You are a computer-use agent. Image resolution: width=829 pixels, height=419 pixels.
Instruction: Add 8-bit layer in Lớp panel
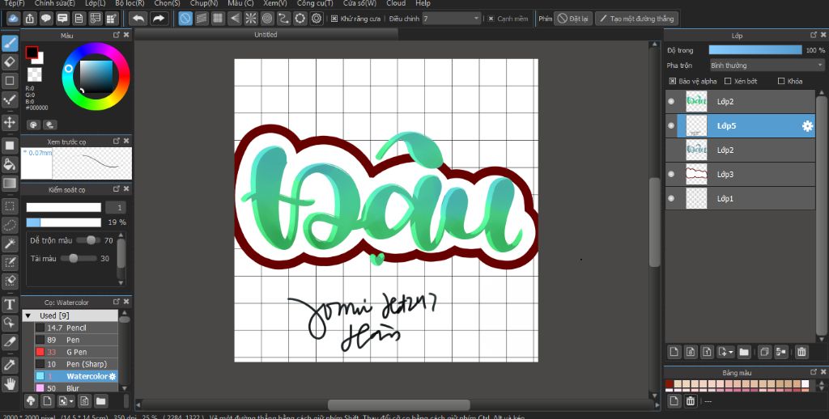tap(690, 351)
